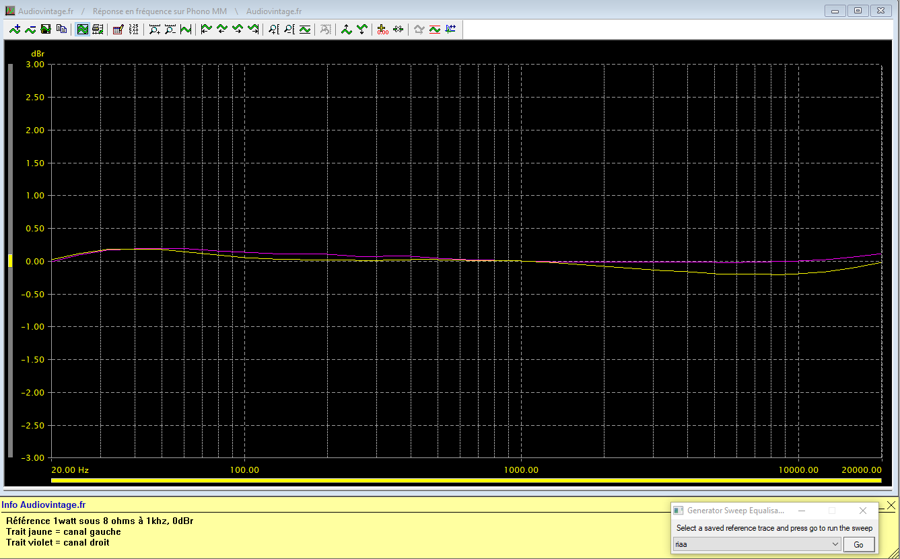This screenshot has width=900, height=559.
Task: Click the yellow handle on the vertical slider
Action: click(x=10, y=261)
